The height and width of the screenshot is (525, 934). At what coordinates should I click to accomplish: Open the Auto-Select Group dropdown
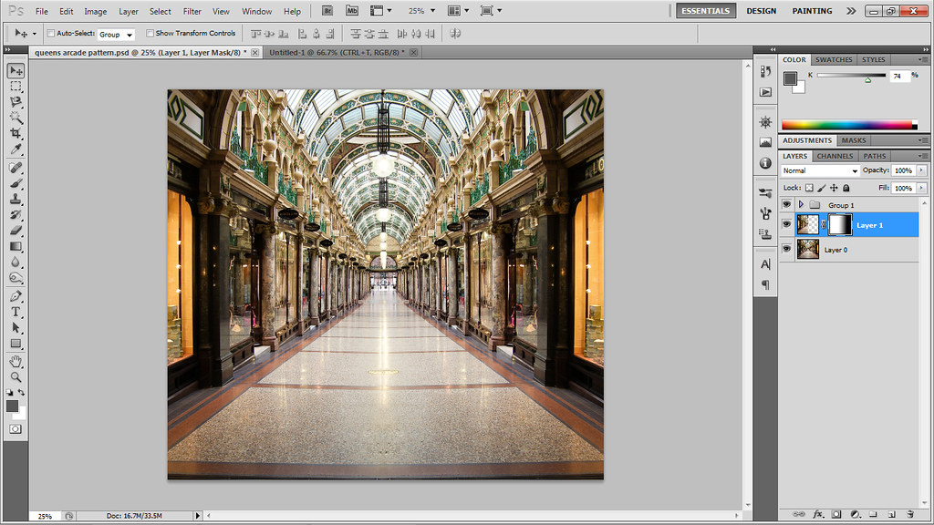(116, 34)
